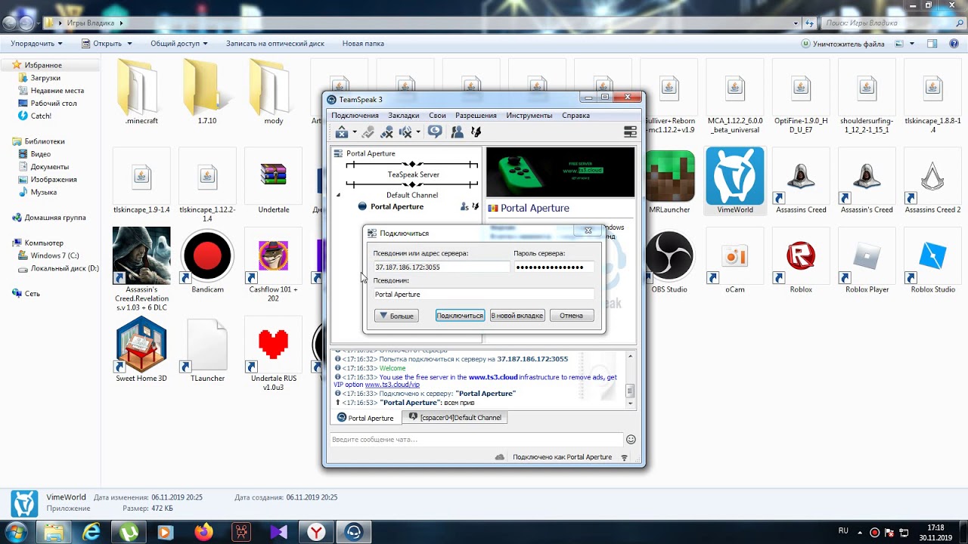Image resolution: width=968 pixels, height=544 pixels.
Task: Open the Подключения menu in TeamSpeak
Action: click(355, 116)
